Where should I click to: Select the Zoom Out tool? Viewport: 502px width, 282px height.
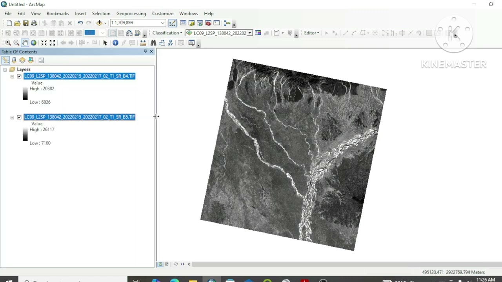16,43
